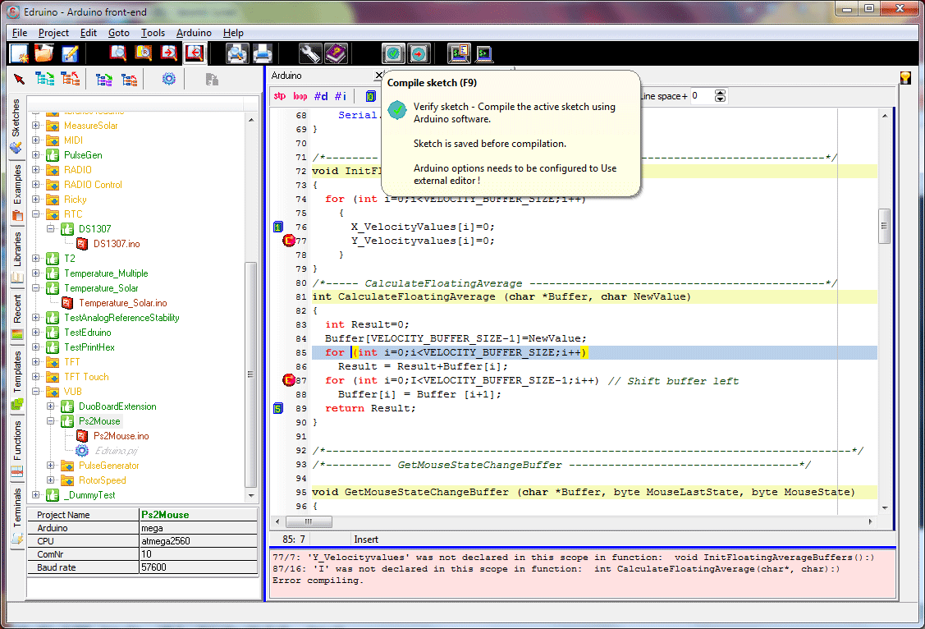
Task: Open print preview from the toolbar
Action: (237, 53)
